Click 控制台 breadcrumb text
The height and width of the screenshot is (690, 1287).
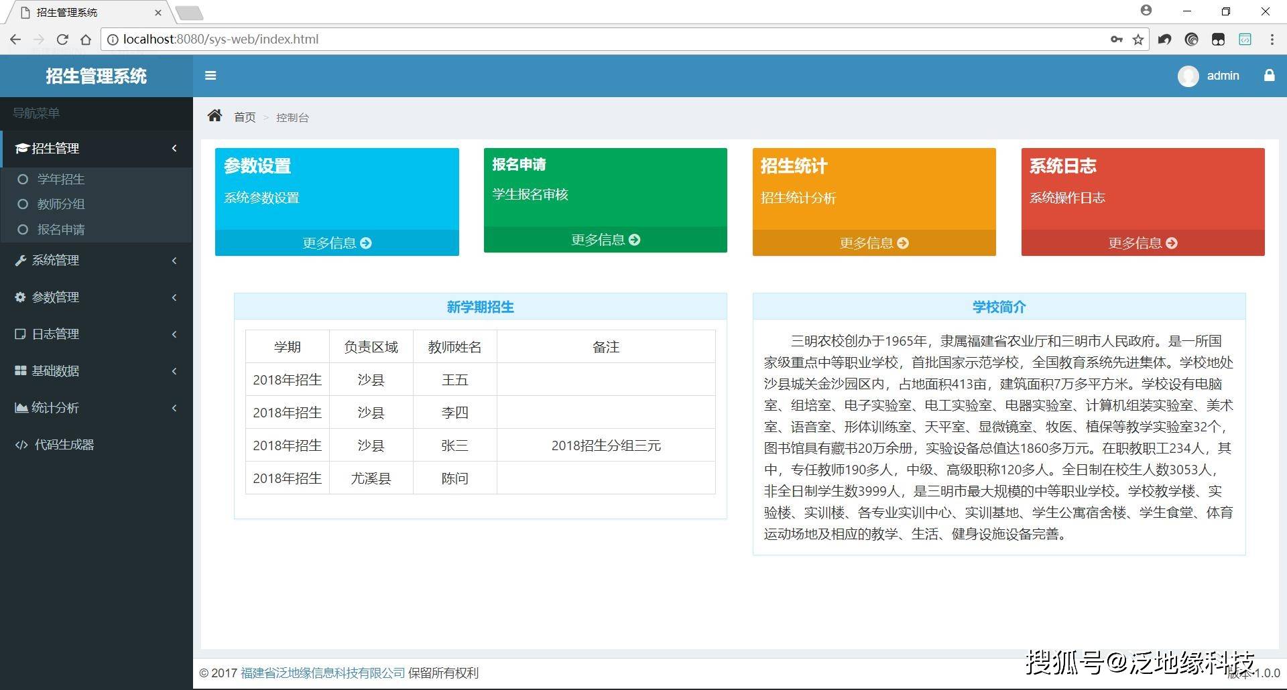(x=293, y=117)
